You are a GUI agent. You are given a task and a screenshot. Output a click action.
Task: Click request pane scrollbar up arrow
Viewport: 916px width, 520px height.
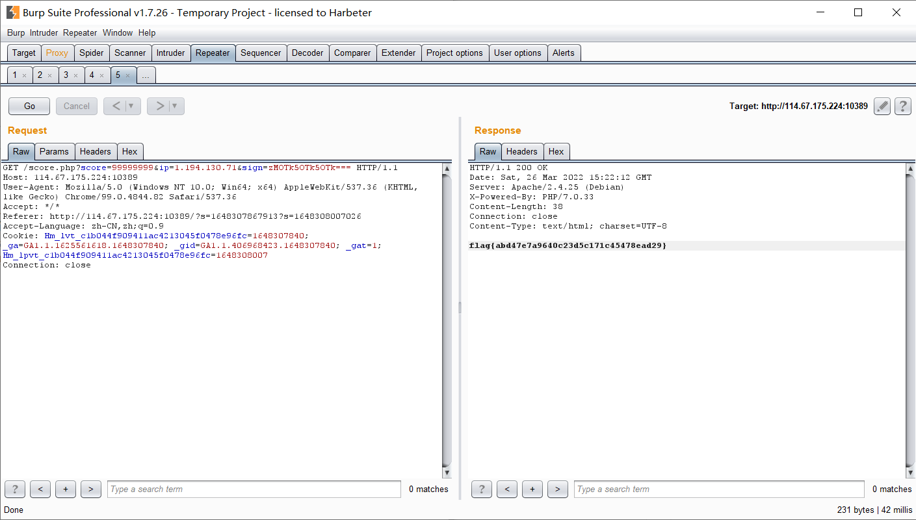click(447, 169)
